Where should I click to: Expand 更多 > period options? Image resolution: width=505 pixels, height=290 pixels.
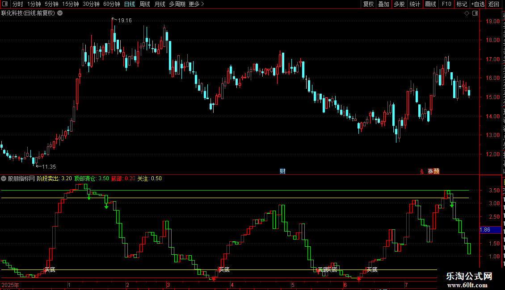point(197,4)
